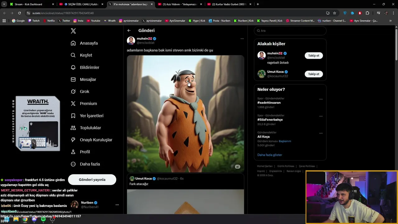The height and width of the screenshot is (224, 398).
Task: Open Gizlilik Politikası footer link
Action: tap(286, 166)
